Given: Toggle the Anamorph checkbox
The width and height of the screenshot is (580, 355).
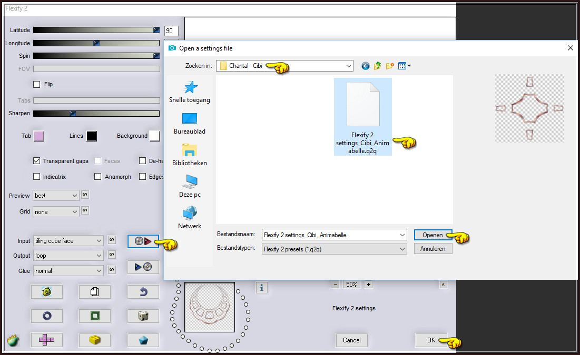Looking at the screenshot, I should pyautogui.click(x=97, y=177).
